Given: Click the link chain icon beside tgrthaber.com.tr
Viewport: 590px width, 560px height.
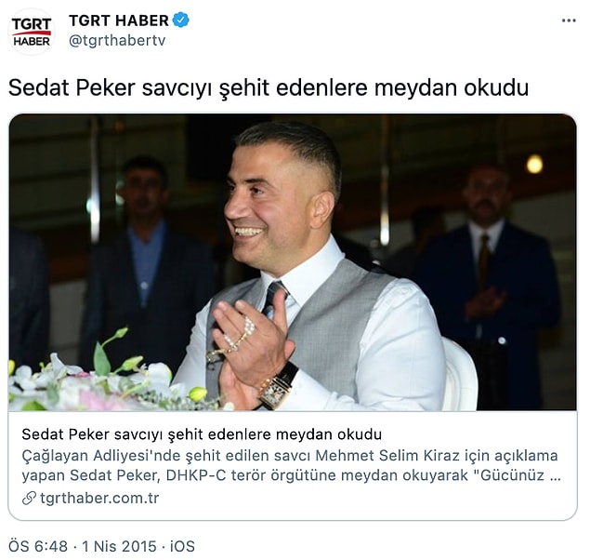Looking at the screenshot, I should click(x=29, y=499).
